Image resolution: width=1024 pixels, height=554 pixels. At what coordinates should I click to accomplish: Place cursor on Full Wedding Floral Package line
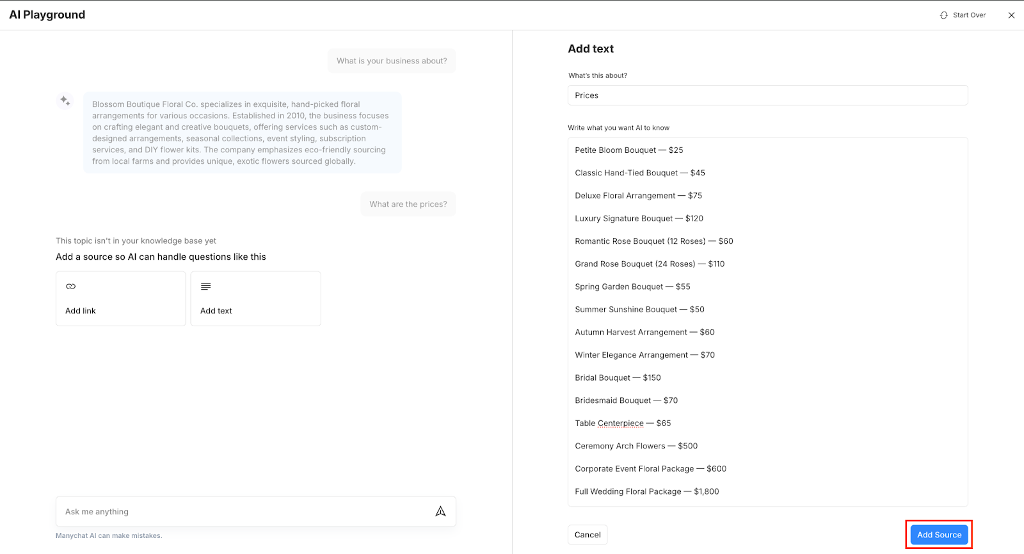(x=646, y=492)
